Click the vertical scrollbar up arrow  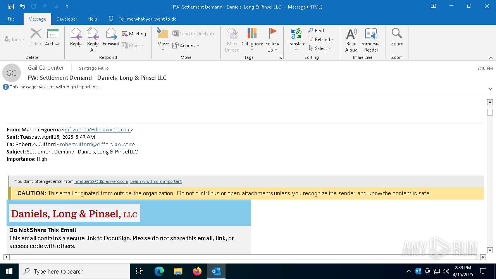tap(490, 102)
